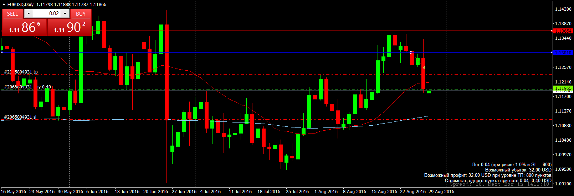The height and width of the screenshot is (196, 574).
Task: Click the green 1.11955 price label
Action: click(563, 88)
